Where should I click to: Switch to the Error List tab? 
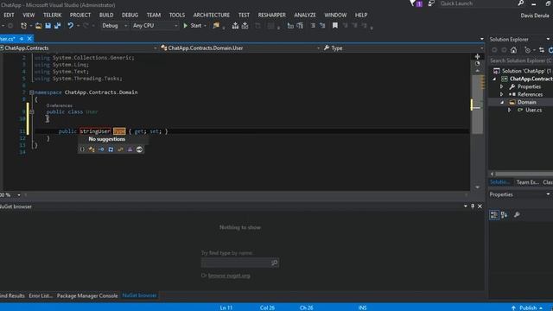pyautogui.click(x=41, y=295)
